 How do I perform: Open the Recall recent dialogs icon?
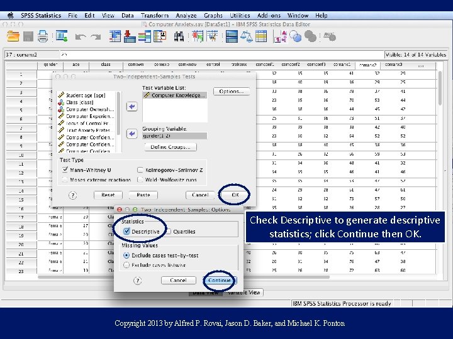click(x=62, y=36)
